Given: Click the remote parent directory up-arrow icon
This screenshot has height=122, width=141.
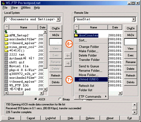Looking at the screenshot, I should [76, 31].
